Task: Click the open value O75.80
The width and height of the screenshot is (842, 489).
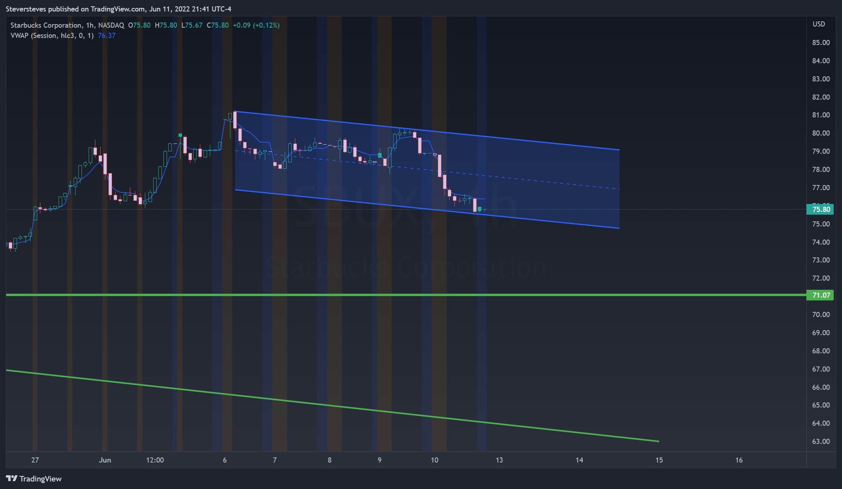Action: [x=139, y=25]
